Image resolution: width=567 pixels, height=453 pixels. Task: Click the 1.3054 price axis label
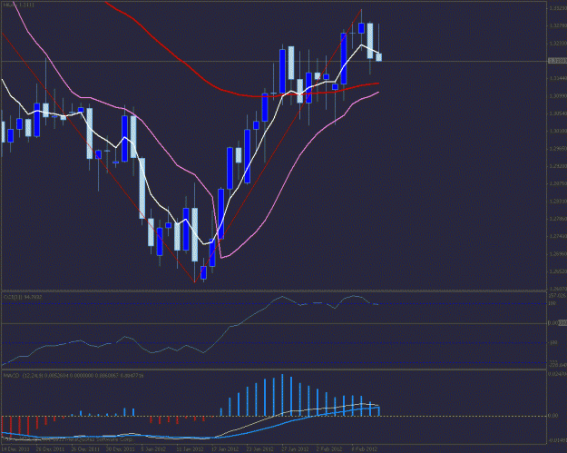(x=558, y=113)
